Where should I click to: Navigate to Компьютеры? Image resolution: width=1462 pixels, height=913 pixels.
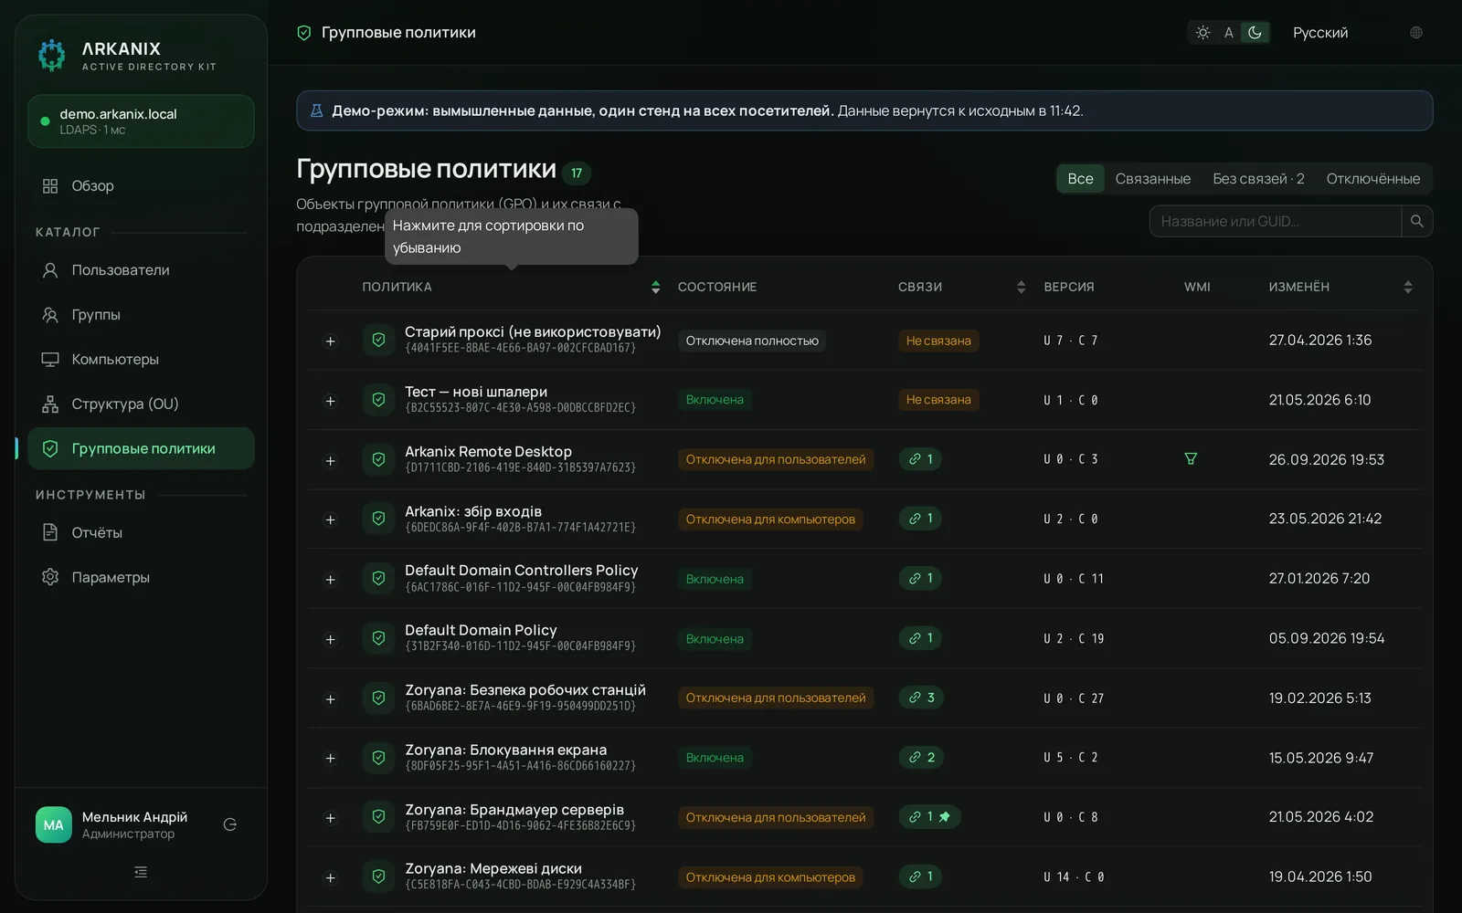coord(141,360)
